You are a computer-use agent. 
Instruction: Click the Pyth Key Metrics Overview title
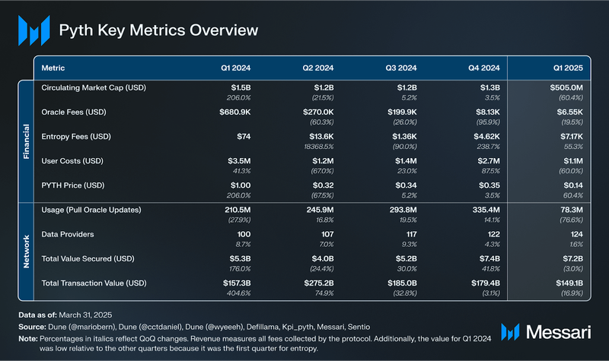click(158, 30)
